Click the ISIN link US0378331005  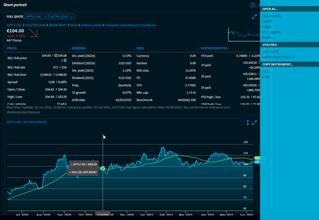pos(35,25)
